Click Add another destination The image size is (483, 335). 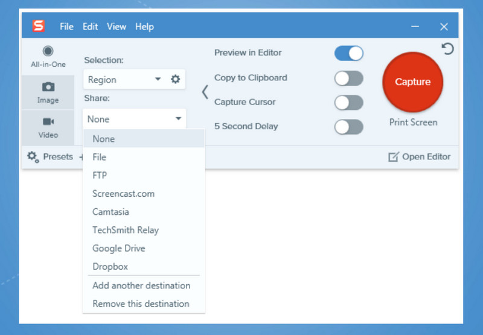pos(144,286)
